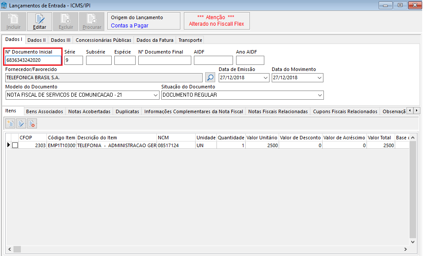
Task: Click the Série input field
Action: [x=73, y=60]
